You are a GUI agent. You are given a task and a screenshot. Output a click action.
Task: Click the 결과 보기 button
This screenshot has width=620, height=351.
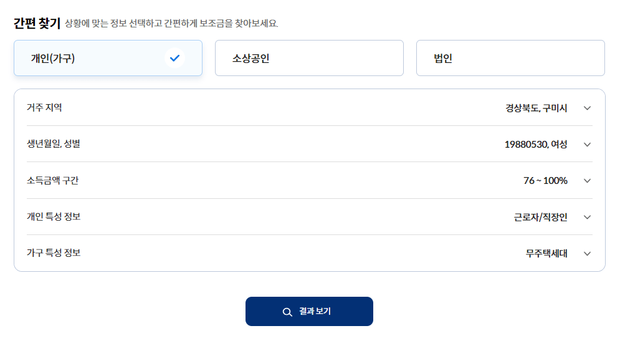tap(309, 312)
